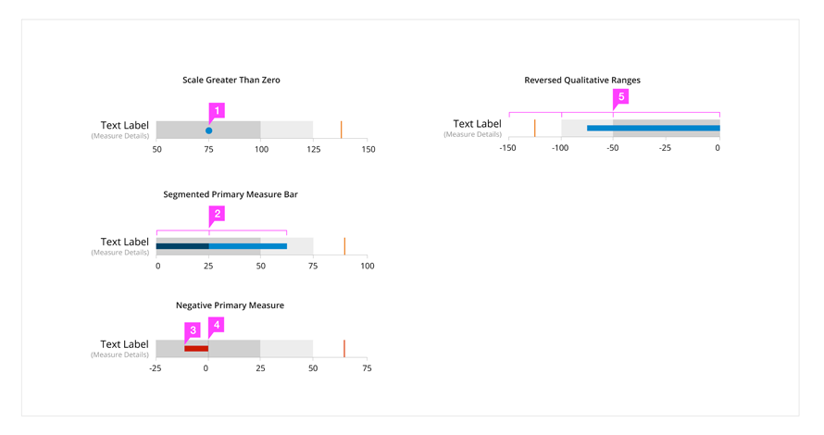Click the red negative measure bar

[196, 348]
